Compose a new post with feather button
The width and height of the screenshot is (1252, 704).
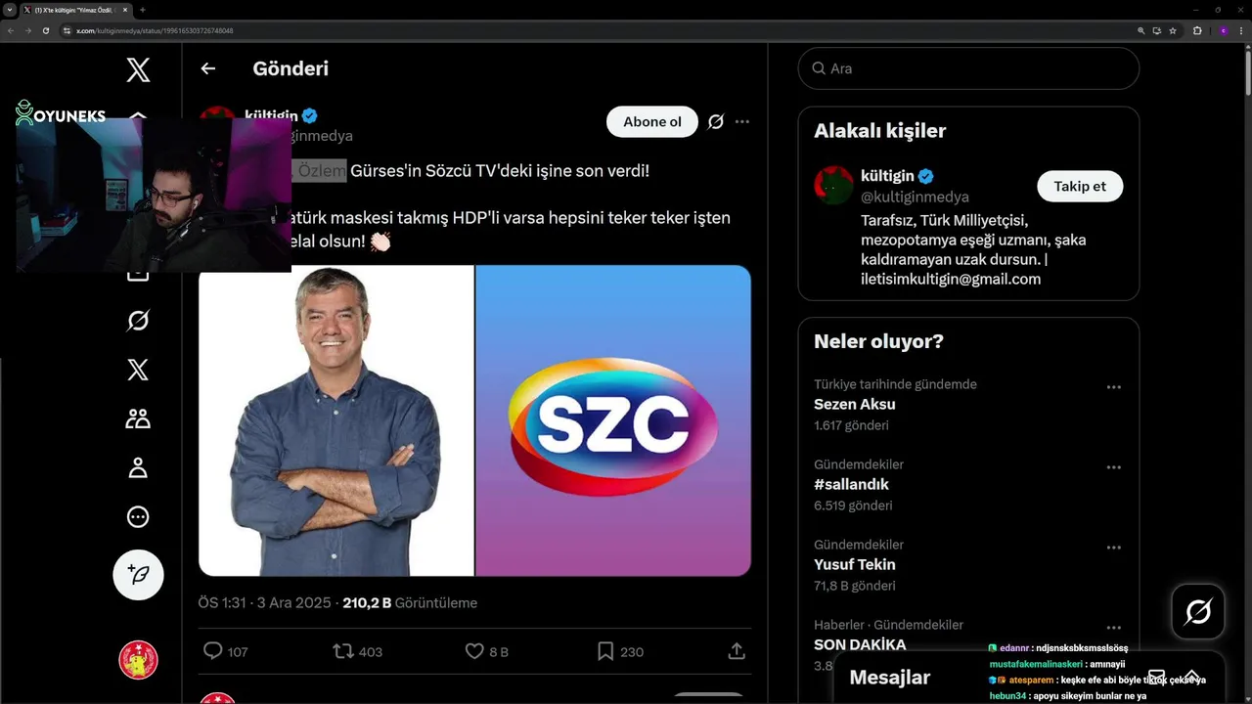coord(138,574)
